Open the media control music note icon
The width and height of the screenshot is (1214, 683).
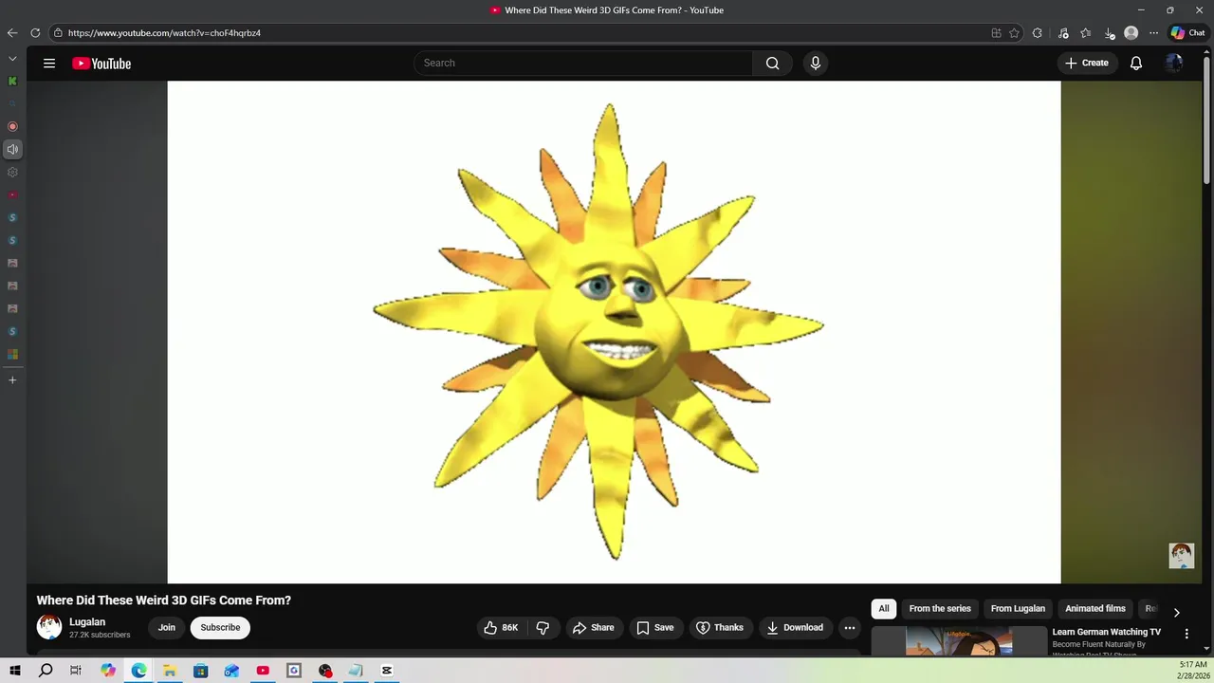[x=1063, y=33]
